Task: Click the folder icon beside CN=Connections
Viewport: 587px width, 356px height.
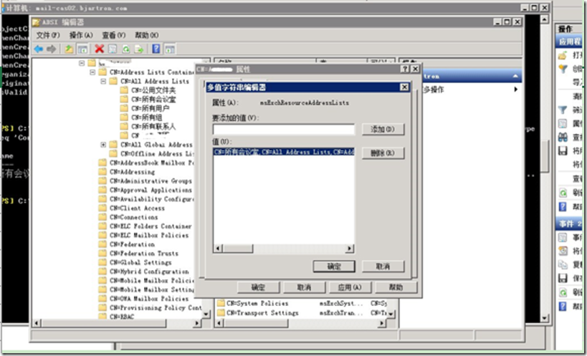Action: [102, 217]
